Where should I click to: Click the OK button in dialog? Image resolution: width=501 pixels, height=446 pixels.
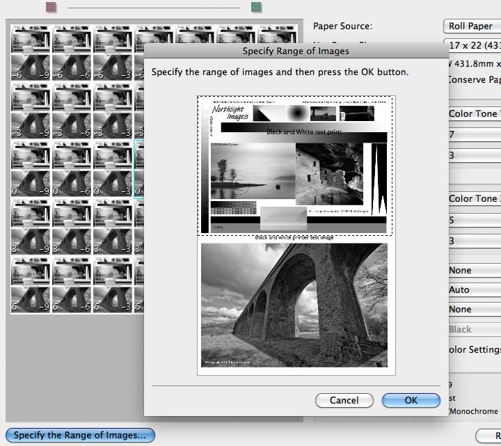point(411,400)
